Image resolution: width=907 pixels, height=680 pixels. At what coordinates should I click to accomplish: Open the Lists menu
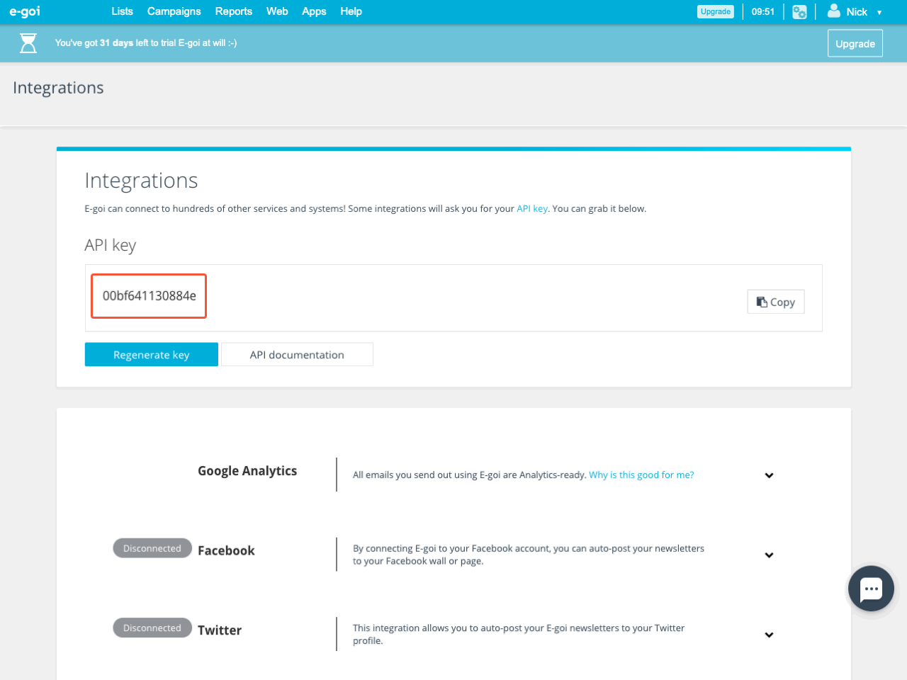(x=122, y=11)
